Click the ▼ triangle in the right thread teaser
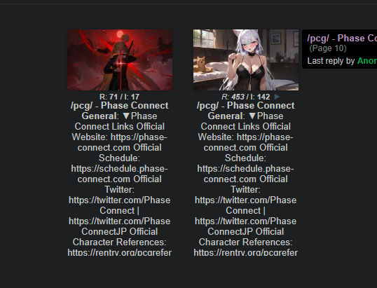The width and height of the screenshot is (377, 288). (x=252, y=116)
